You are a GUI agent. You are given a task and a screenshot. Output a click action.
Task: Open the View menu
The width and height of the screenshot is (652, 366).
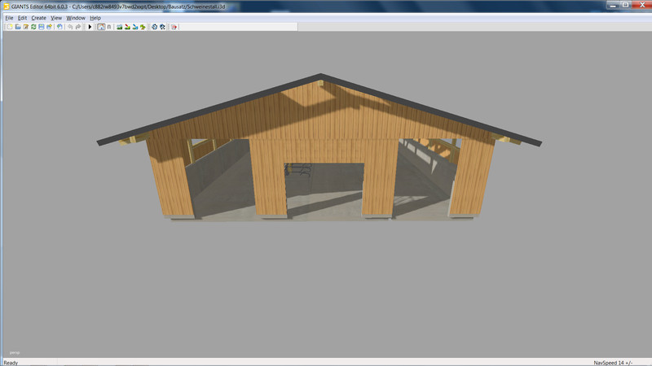pyautogui.click(x=55, y=17)
